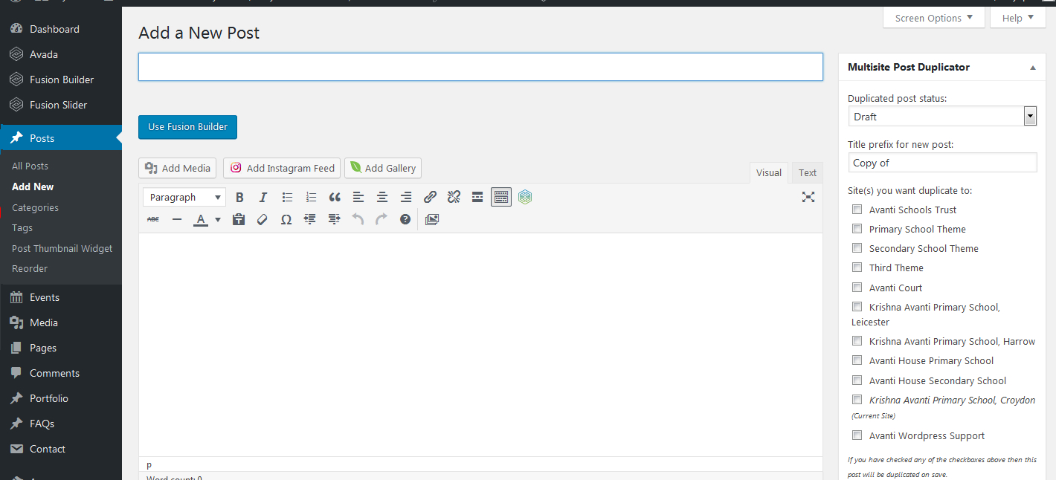The width and height of the screenshot is (1056, 480).
Task: Check Krishna Avanti Primary School, Croydon
Action: coord(857,400)
